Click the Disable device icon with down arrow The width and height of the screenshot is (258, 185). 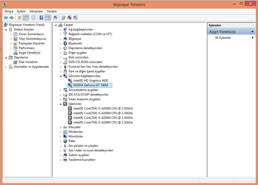75,18
